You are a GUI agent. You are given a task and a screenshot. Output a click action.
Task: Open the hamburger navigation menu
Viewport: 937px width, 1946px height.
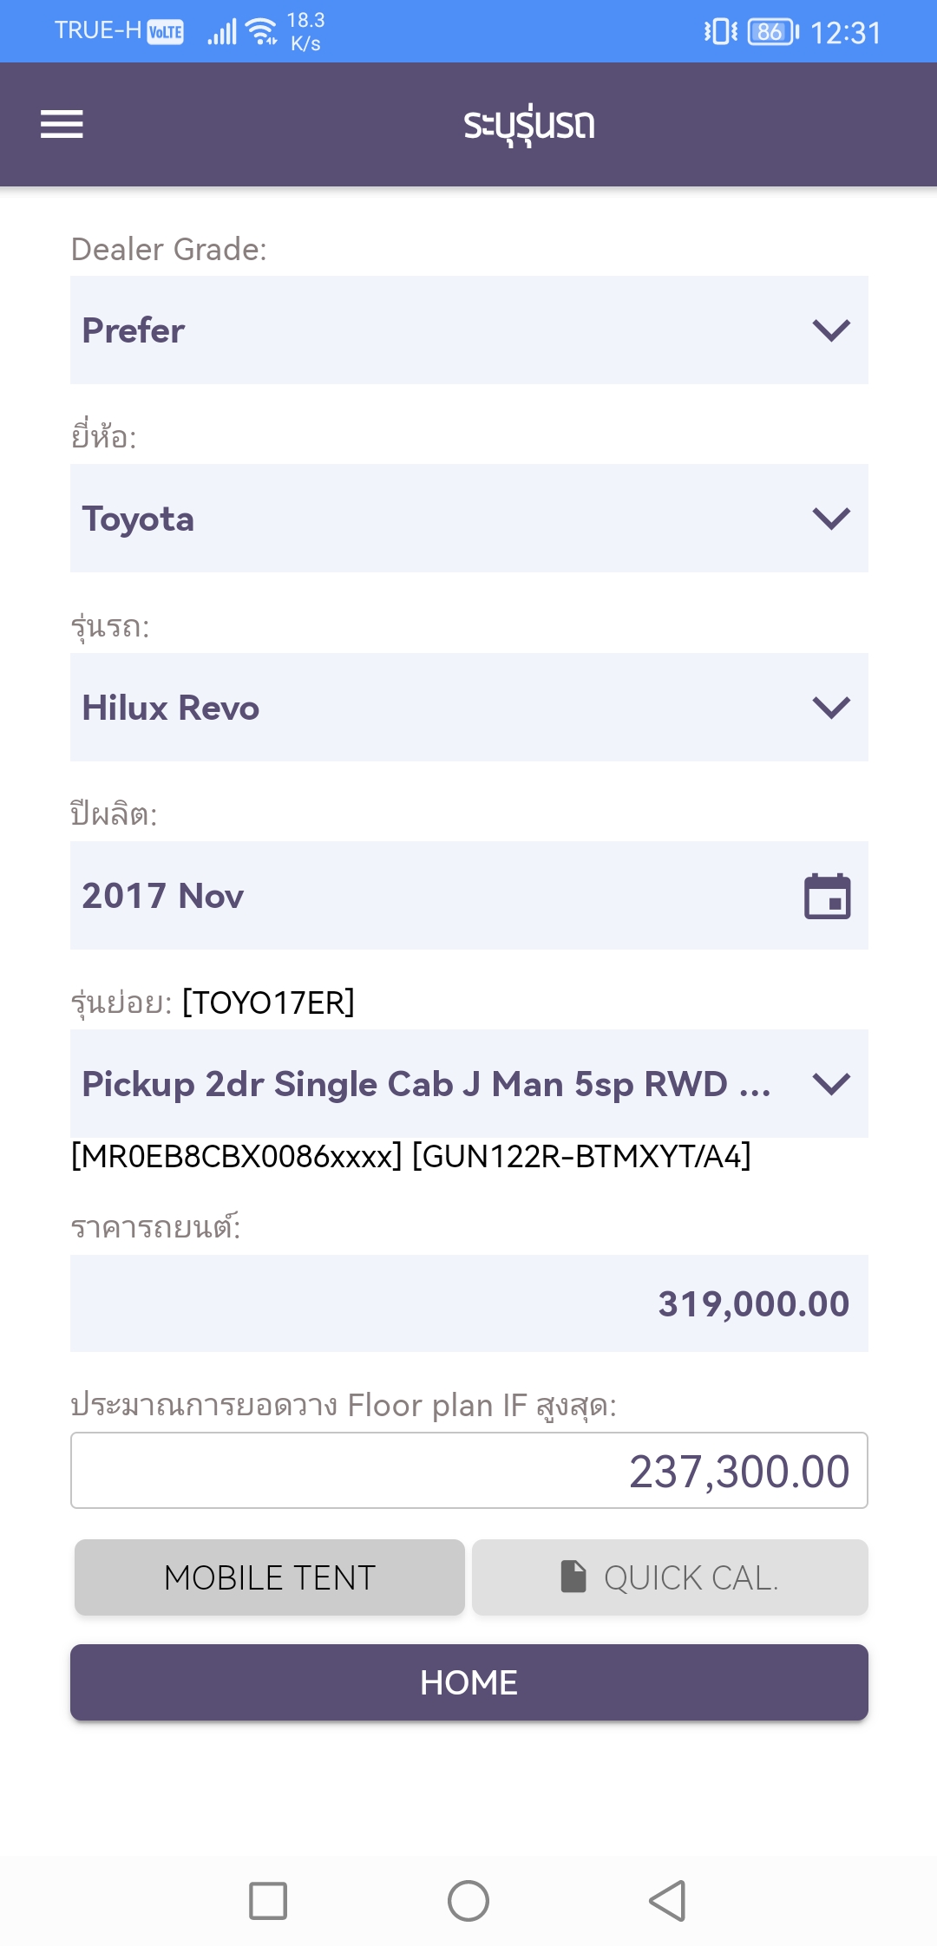pyautogui.click(x=62, y=124)
